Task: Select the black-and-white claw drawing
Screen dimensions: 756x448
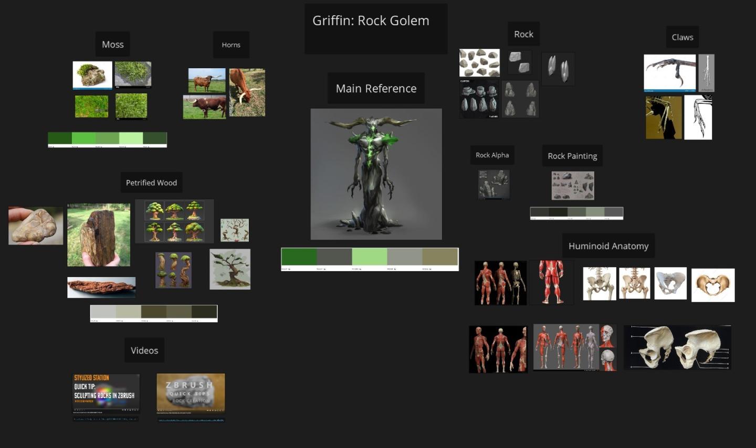Action: click(698, 117)
